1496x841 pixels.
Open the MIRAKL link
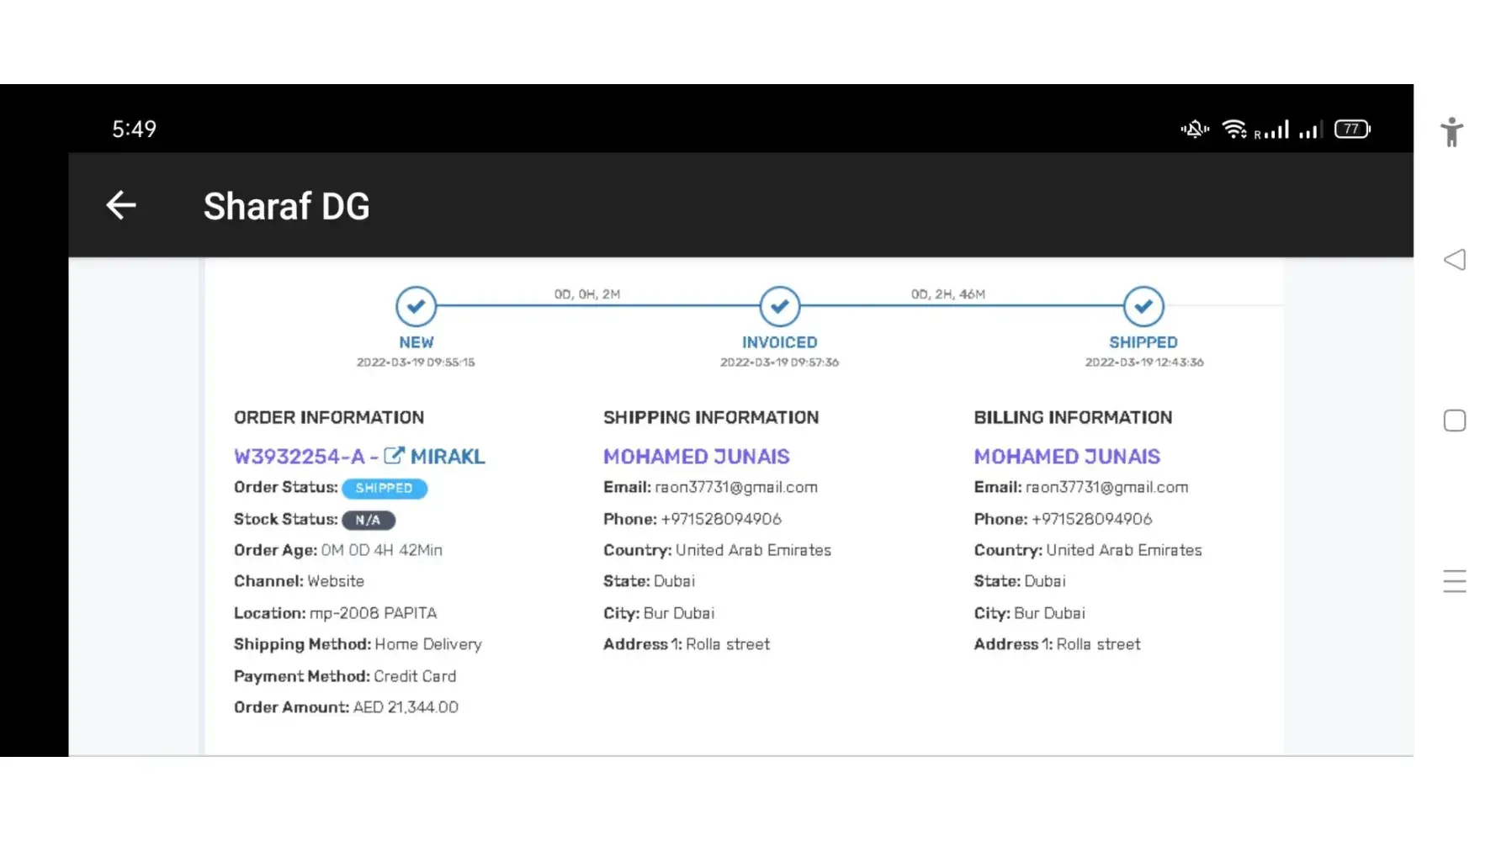(x=448, y=457)
